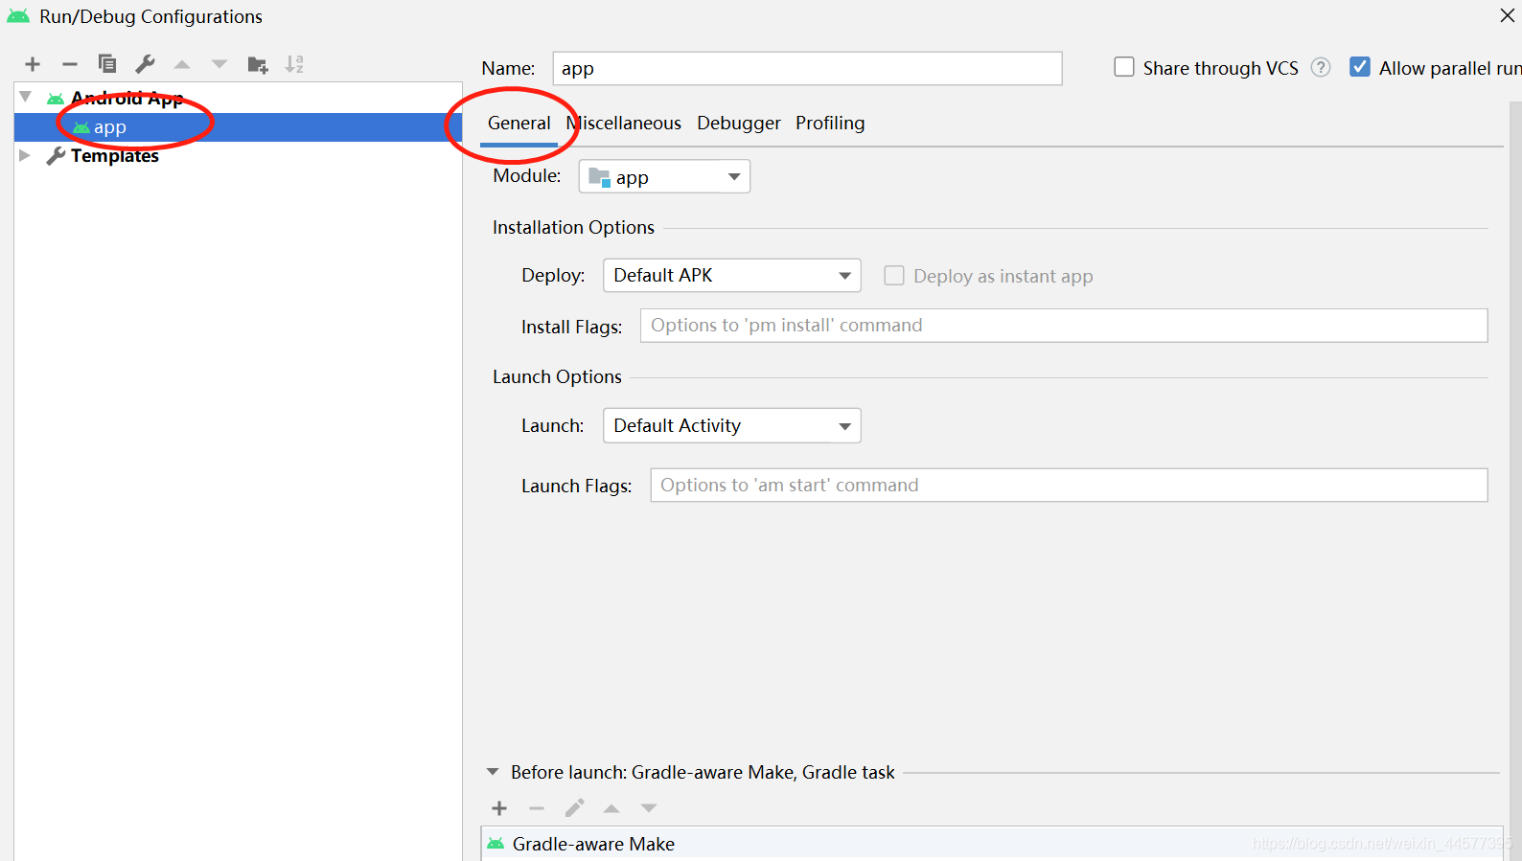Copy the selected configuration
This screenshot has width=1522, height=861.
pos(107,64)
